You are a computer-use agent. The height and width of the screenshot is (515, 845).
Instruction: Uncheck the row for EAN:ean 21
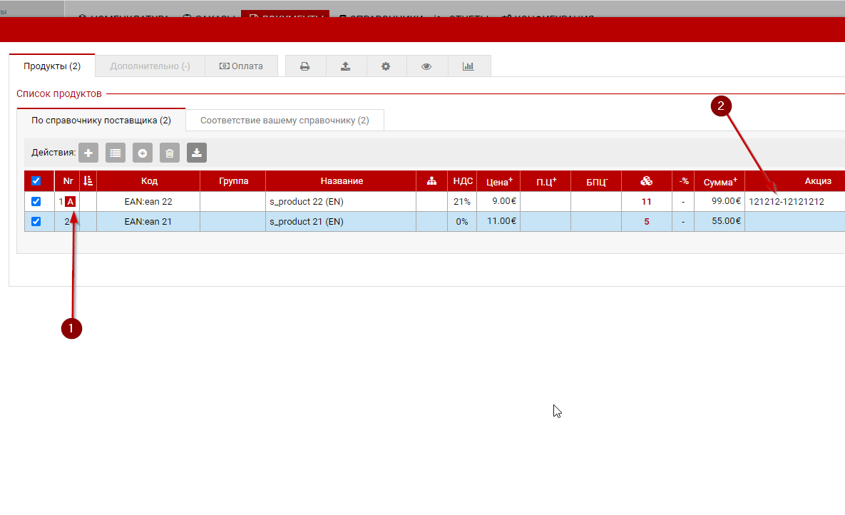36,221
